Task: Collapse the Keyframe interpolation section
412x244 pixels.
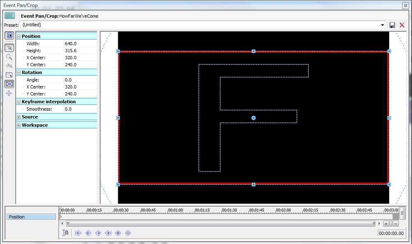Action: tap(19, 102)
